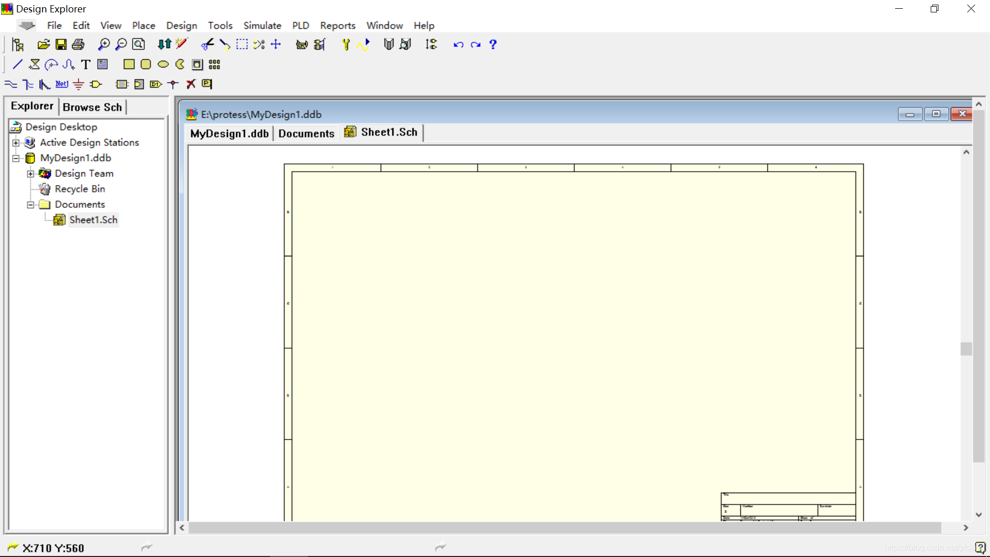990x557 pixels.
Task: Click the Print icon in toolbar
Action: [x=78, y=44]
